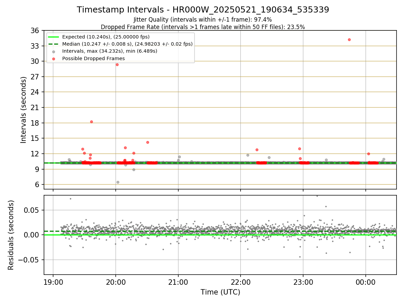The width and height of the screenshot is (406, 304).
Task: Click the '24' y-axis tick label
Action: click(34, 92)
